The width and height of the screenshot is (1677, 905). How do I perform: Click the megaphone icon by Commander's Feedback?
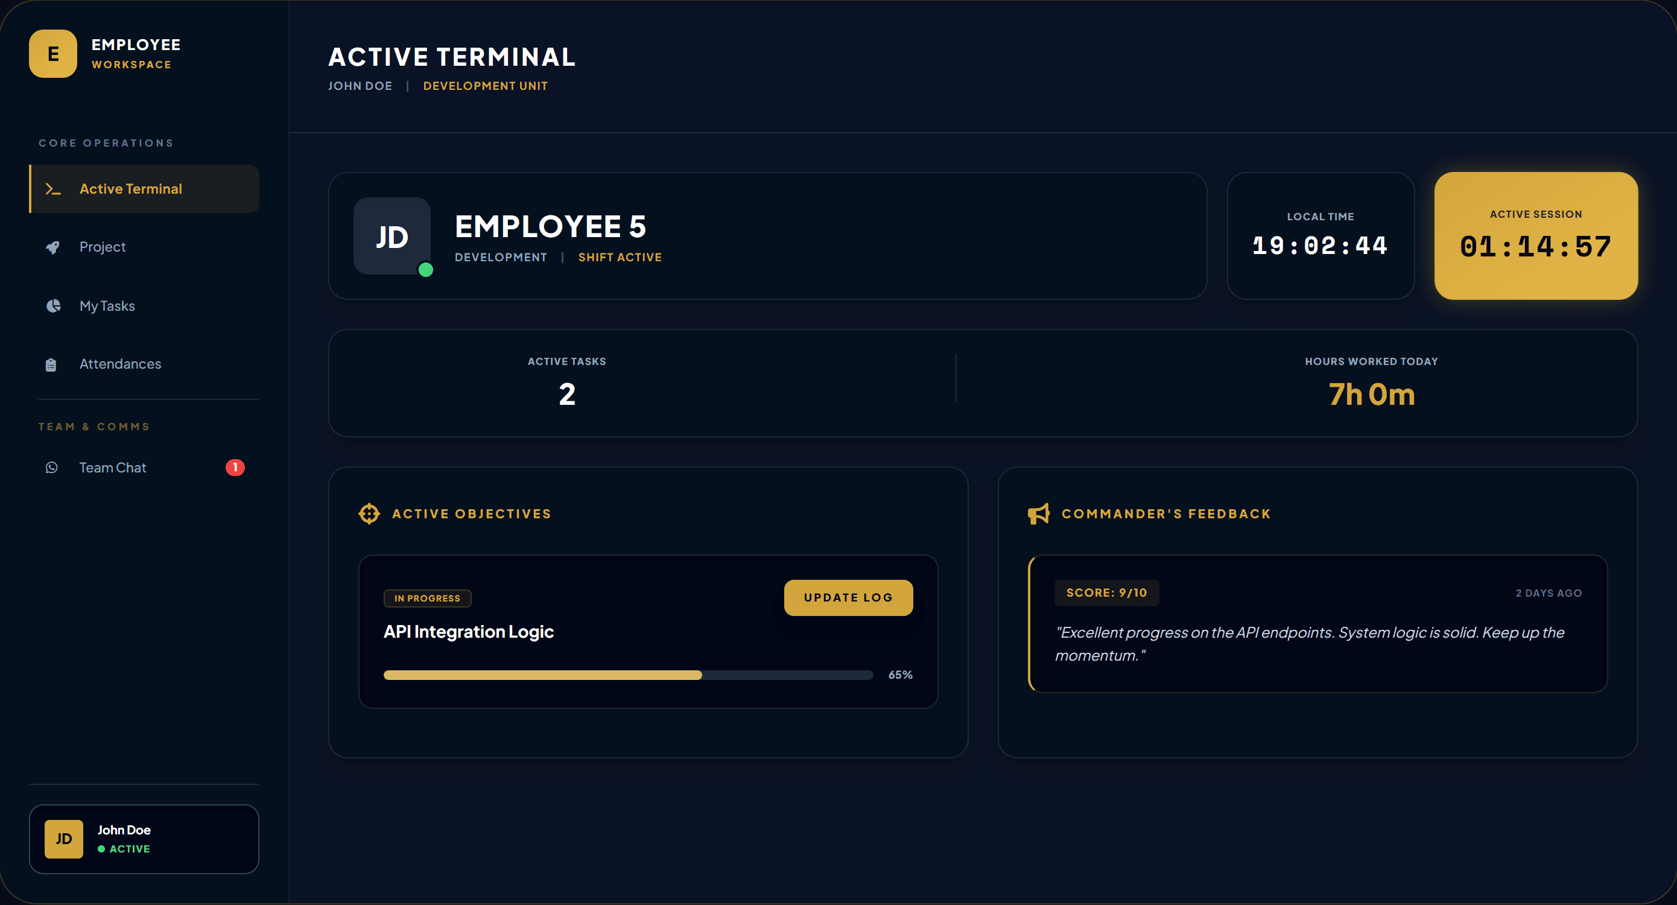point(1038,513)
